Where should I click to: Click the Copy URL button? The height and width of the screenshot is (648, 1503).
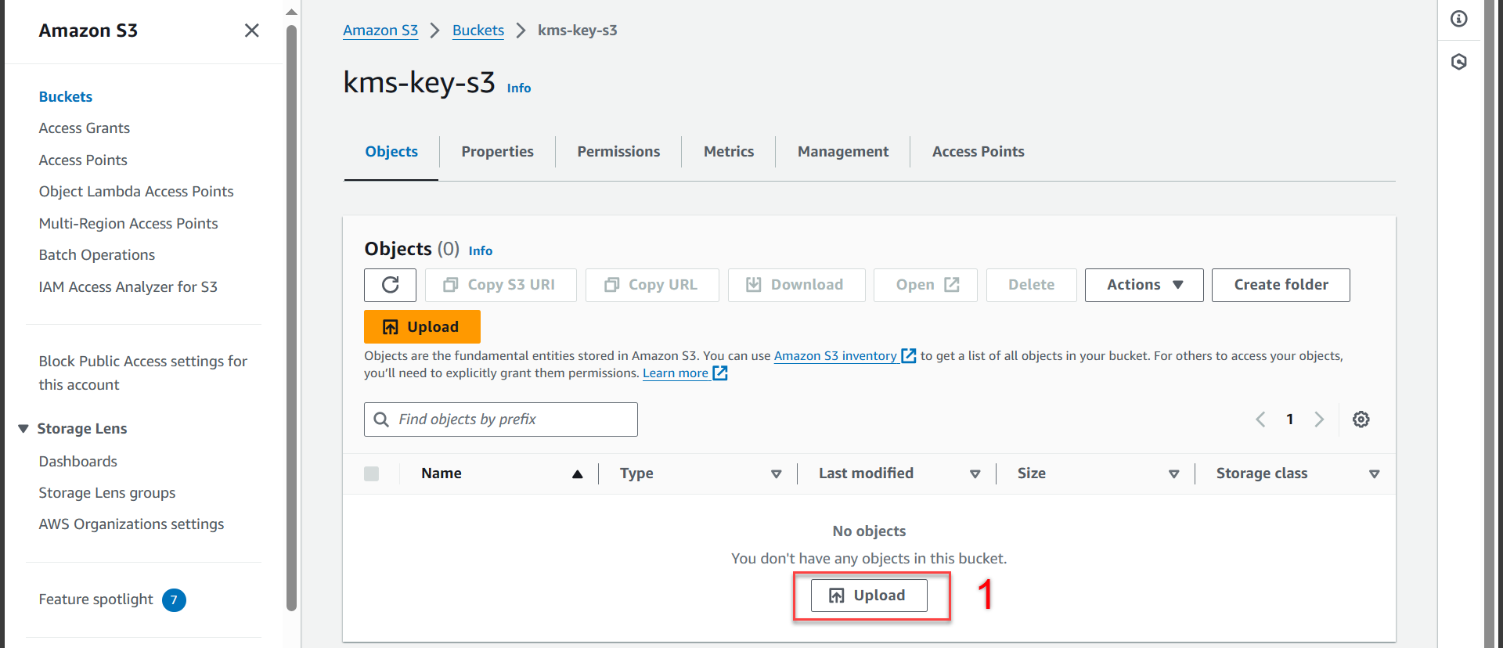[652, 285]
